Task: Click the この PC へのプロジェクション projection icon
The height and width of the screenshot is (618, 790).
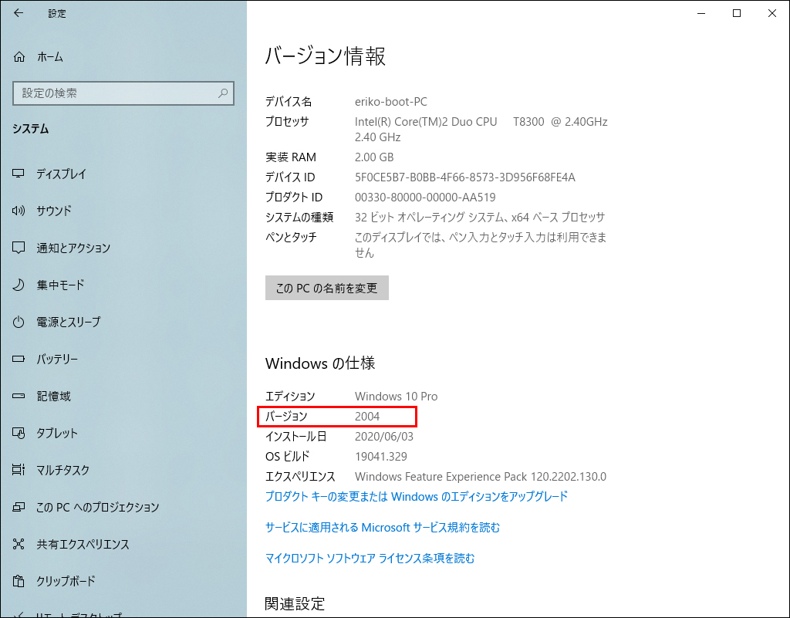Action: tap(19, 507)
